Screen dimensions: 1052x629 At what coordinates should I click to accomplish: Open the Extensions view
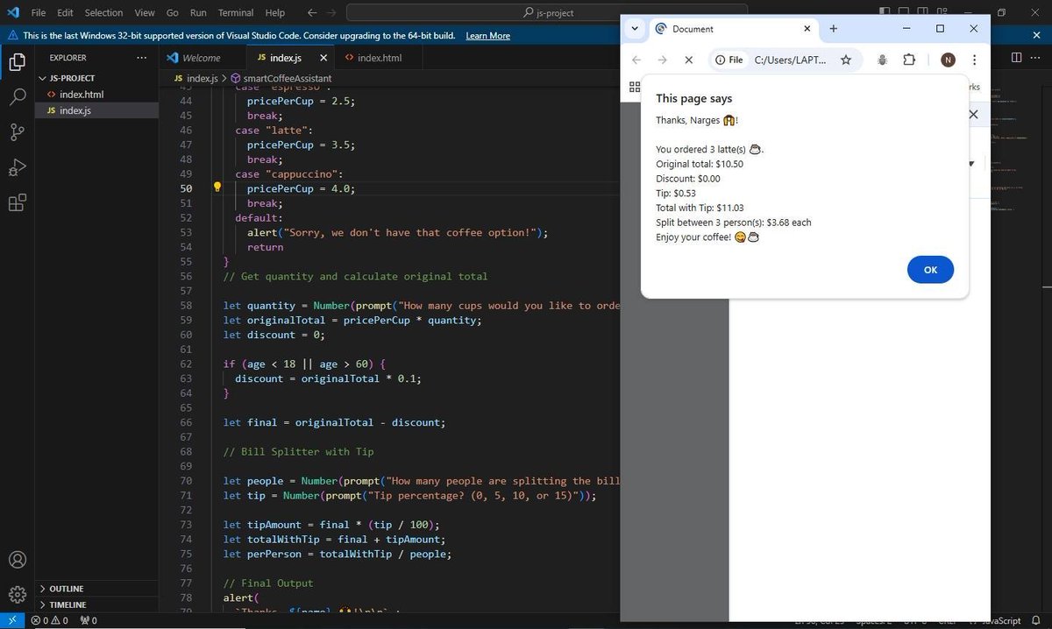[x=18, y=202]
